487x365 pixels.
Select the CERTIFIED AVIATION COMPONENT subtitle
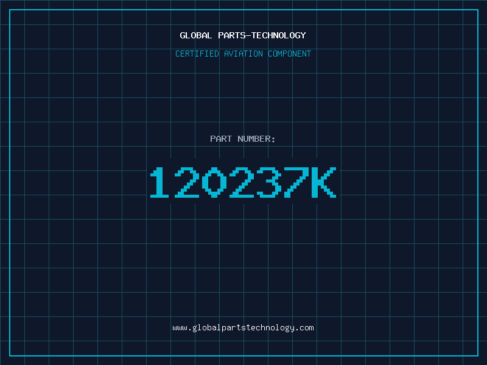pyautogui.click(x=243, y=54)
